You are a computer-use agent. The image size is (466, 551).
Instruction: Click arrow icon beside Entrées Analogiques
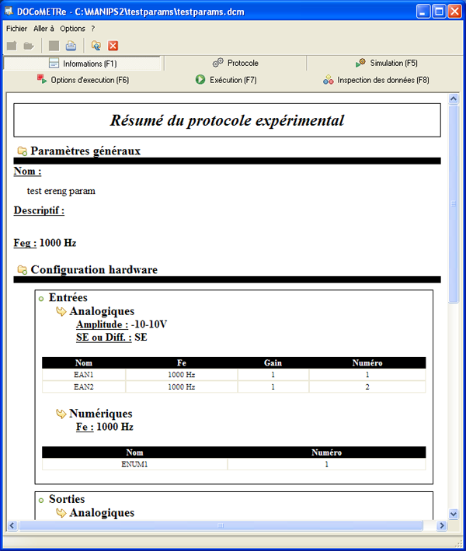coord(61,311)
